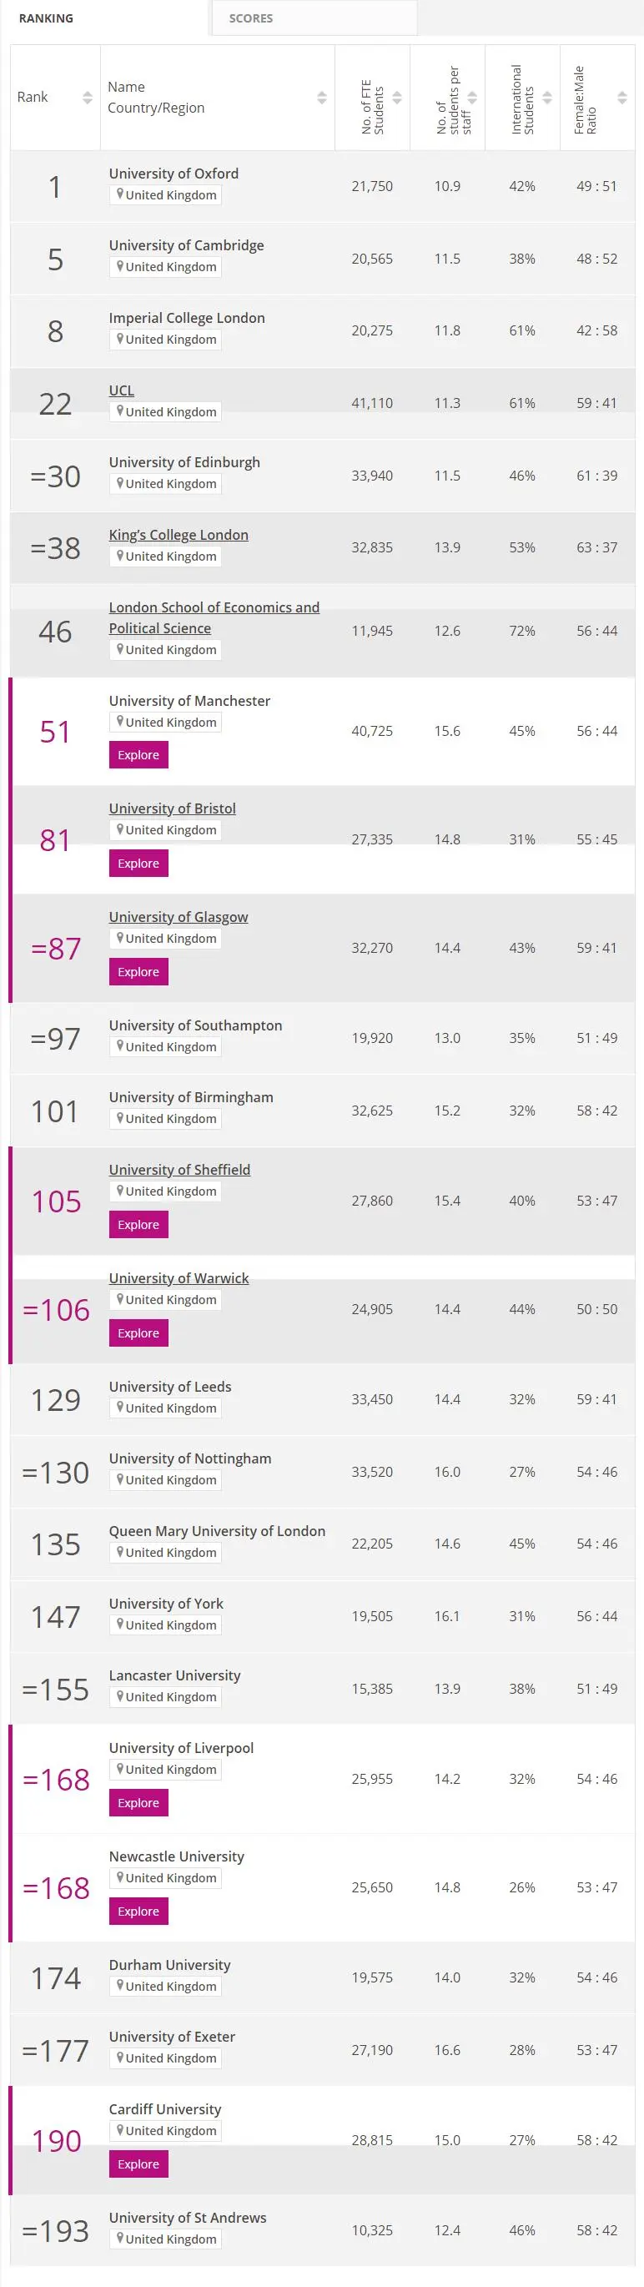
Task: Click location pin under University of Oxford
Action: pos(120,194)
